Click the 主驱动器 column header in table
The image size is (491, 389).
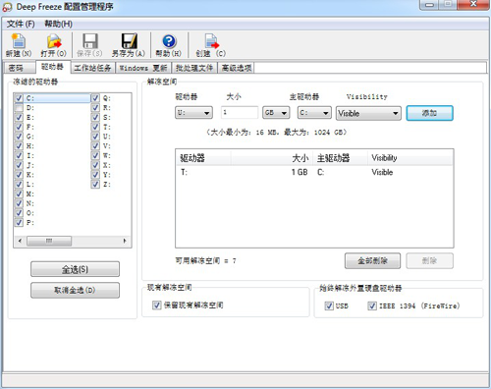pyautogui.click(x=340, y=158)
